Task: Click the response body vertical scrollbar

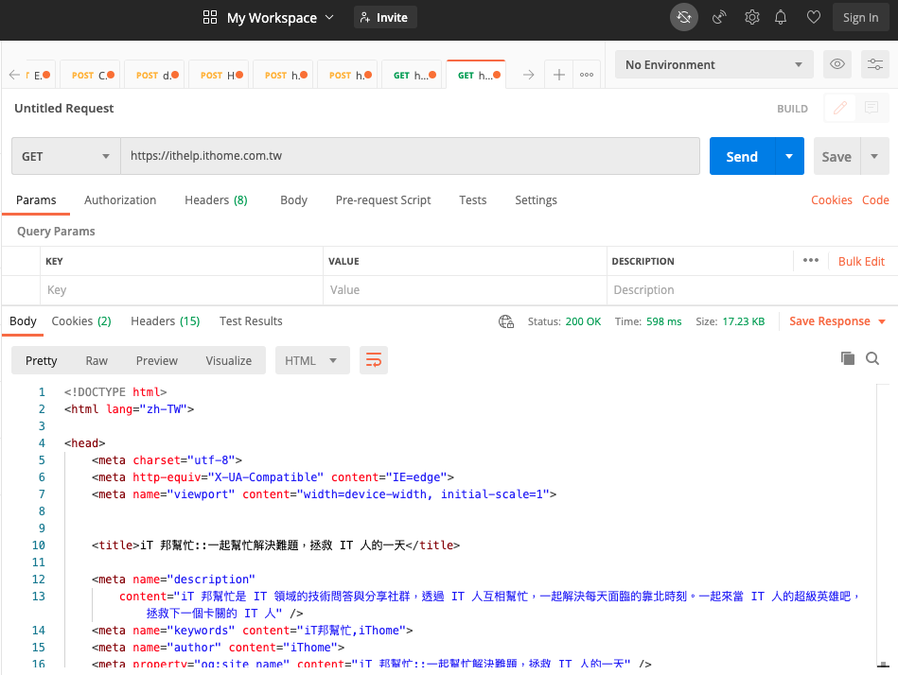Action: (883, 525)
